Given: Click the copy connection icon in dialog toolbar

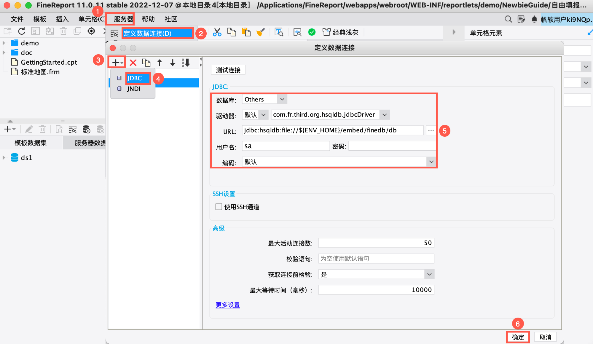Looking at the screenshot, I should (x=146, y=63).
